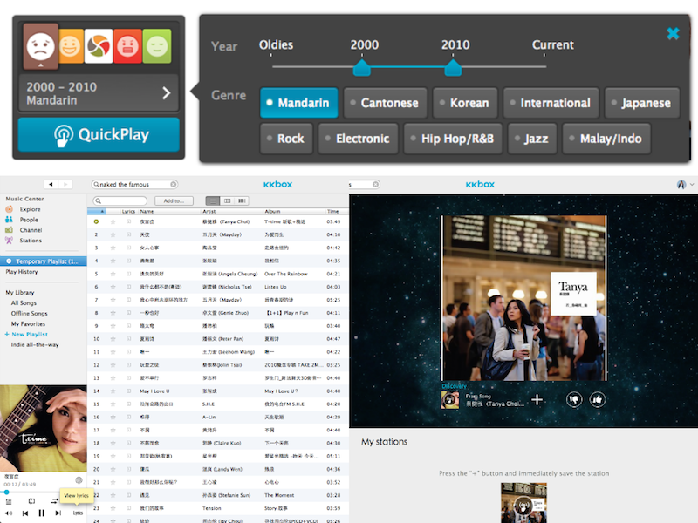Viewport: 698px width, 523px height.
Task: Select the sad face mood icon
Action: (x=40, y=46)
